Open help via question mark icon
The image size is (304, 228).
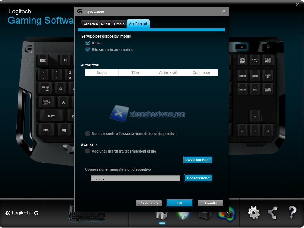(292, 213)
